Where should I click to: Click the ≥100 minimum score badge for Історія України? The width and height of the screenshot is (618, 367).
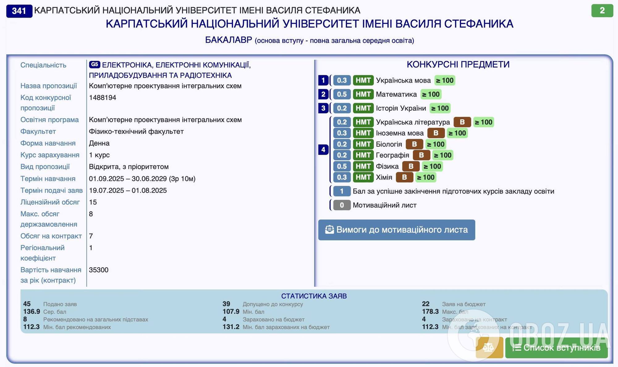click(x=440, y=108)
